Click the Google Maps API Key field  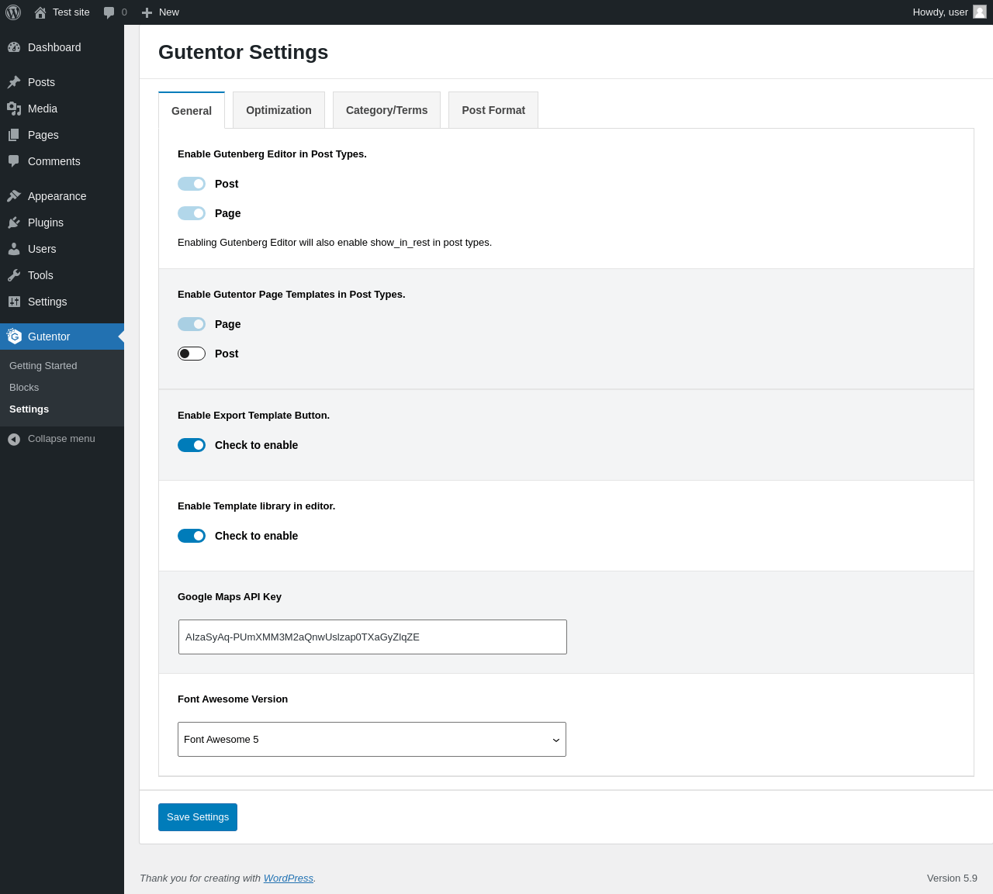coord(372,637)
